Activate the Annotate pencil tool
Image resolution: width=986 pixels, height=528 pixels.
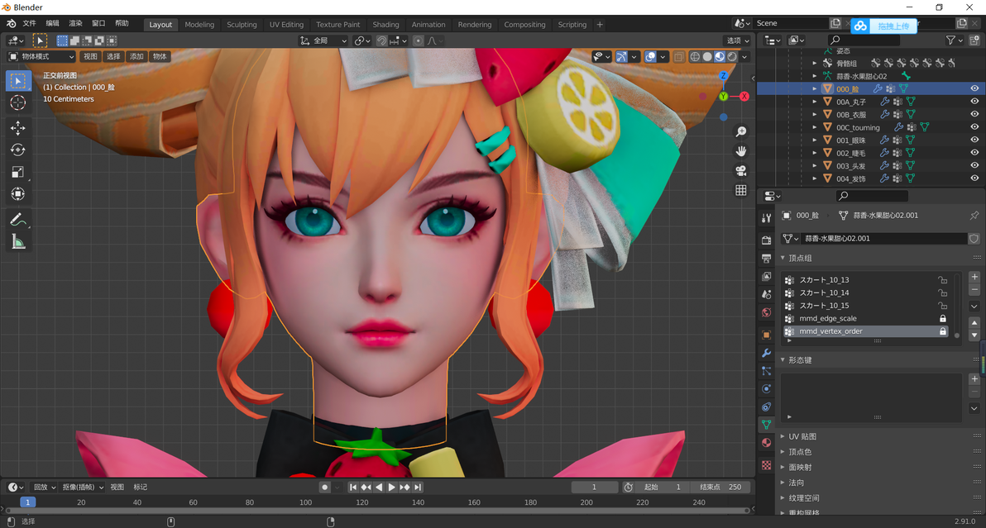17,220
